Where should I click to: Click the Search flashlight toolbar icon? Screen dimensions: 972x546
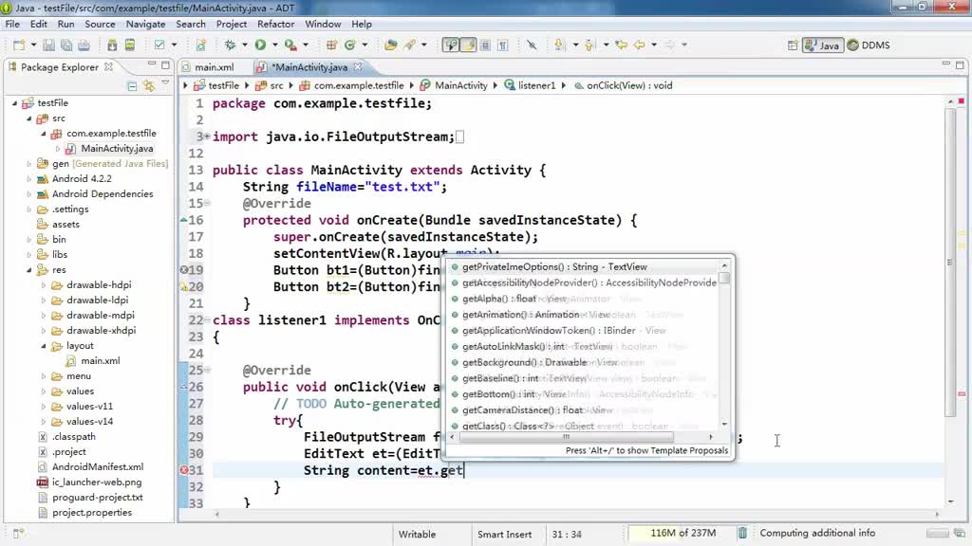pyautogui.click(x=410, y=45)
